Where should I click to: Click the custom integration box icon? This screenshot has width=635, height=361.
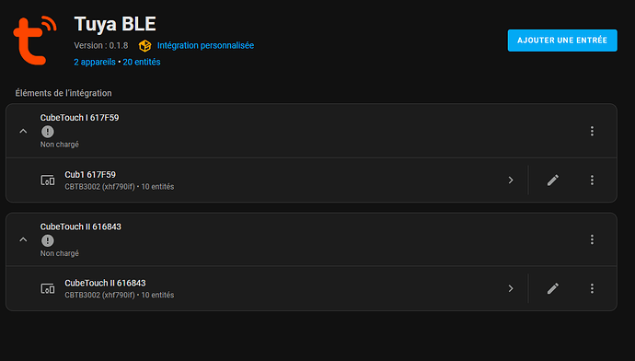tap(144, 46)
